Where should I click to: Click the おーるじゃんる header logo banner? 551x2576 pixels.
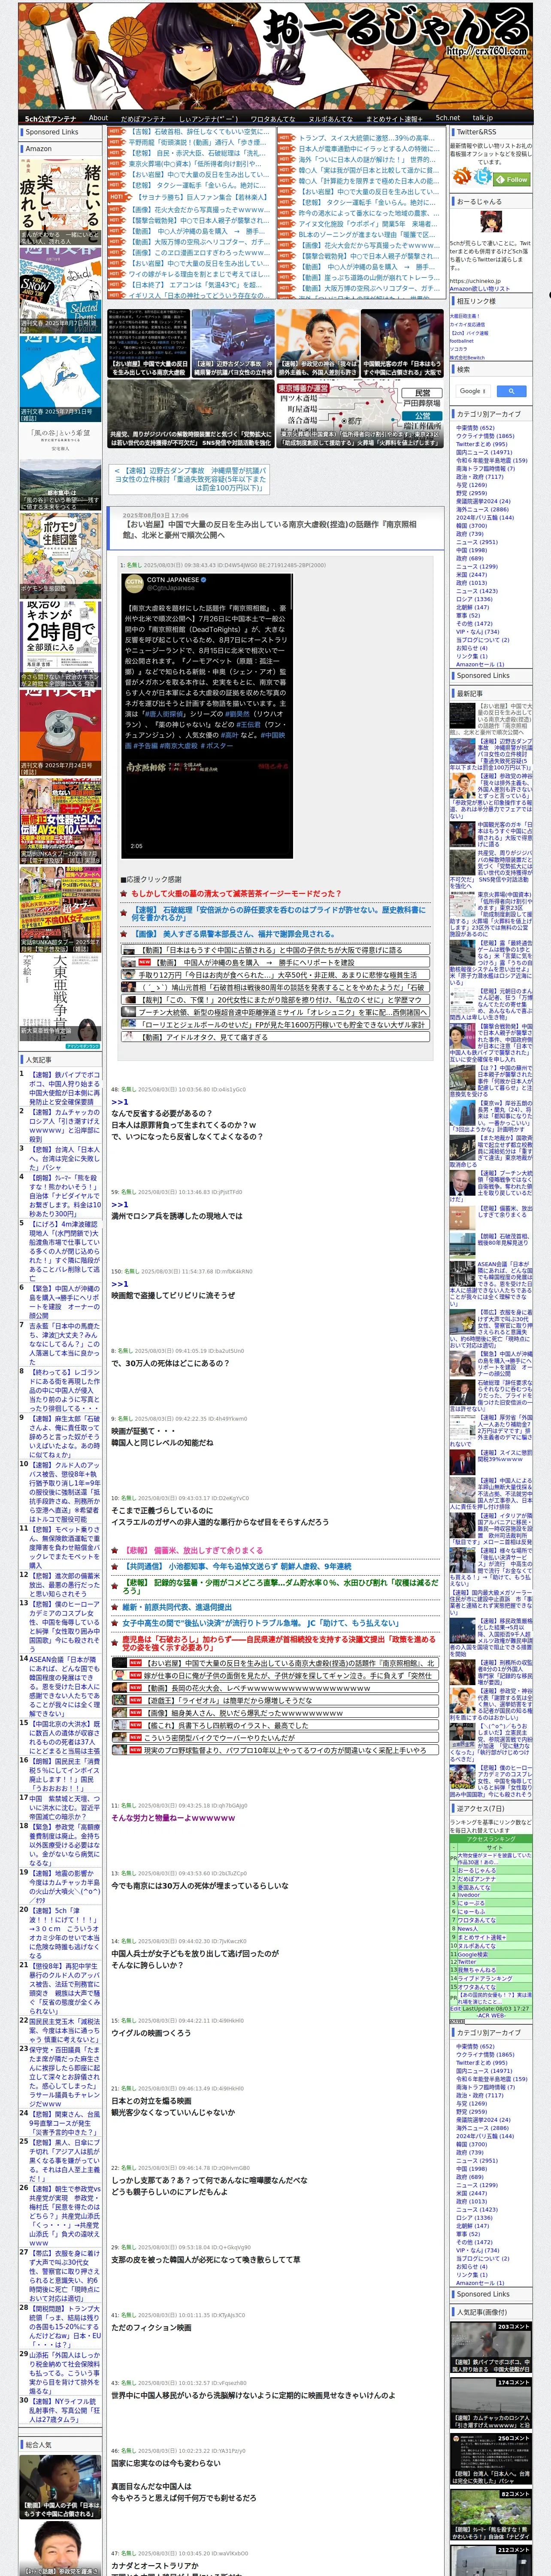coord(275,55)
